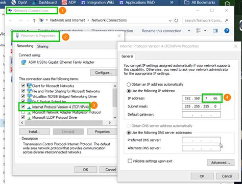The height and width of the screenshot is (184, 242).
Task: Click the Up one level arrow
Action: click(34, 20)
